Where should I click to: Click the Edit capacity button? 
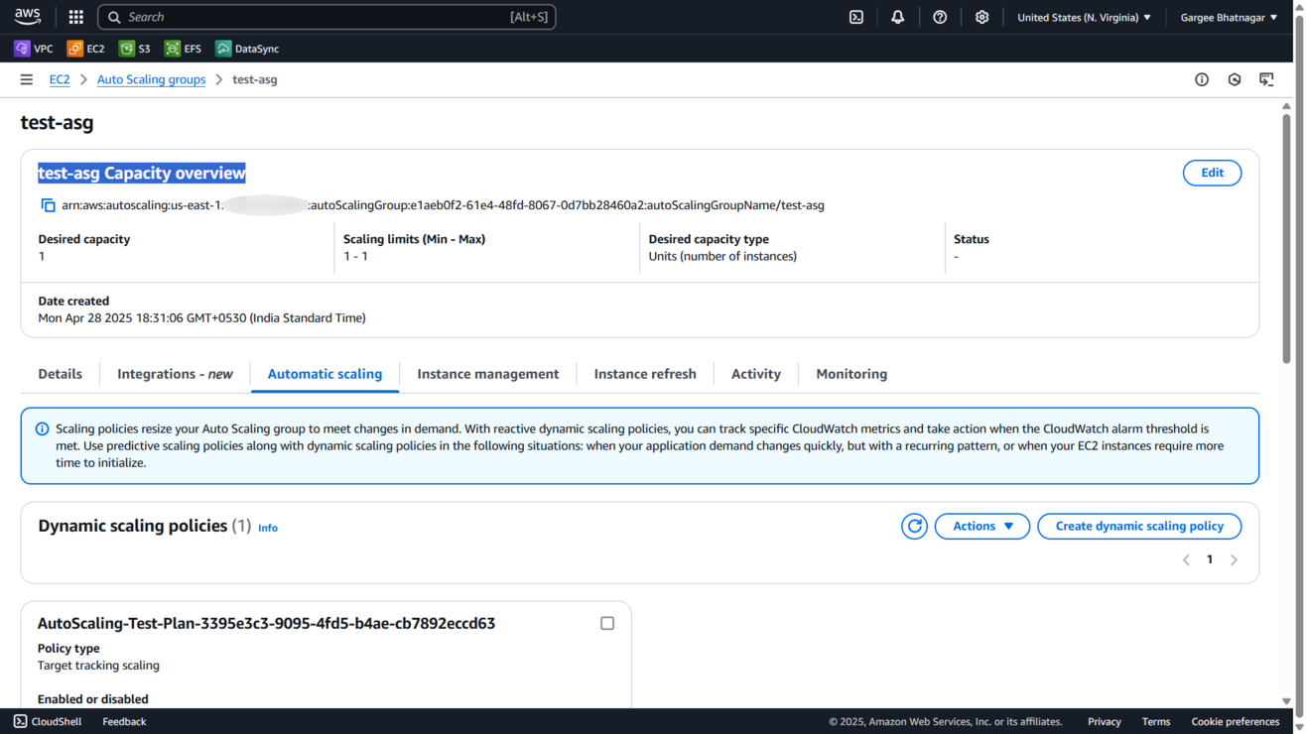pyautogui.click(x=1212, y=173)
